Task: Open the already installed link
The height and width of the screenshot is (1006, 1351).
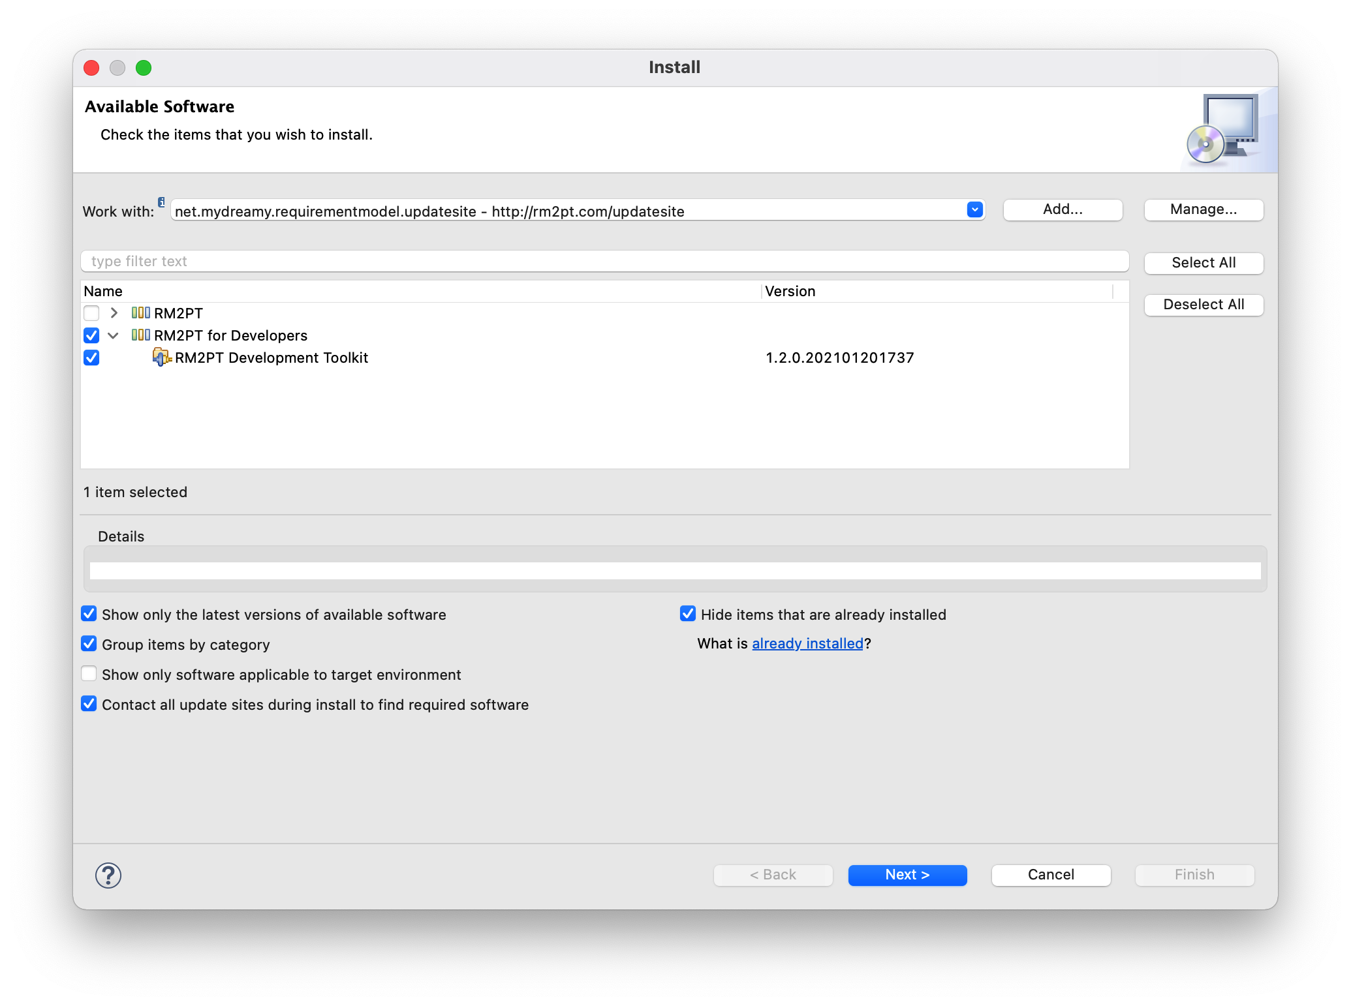Action: pyautogui.click(x=807, y=644)
